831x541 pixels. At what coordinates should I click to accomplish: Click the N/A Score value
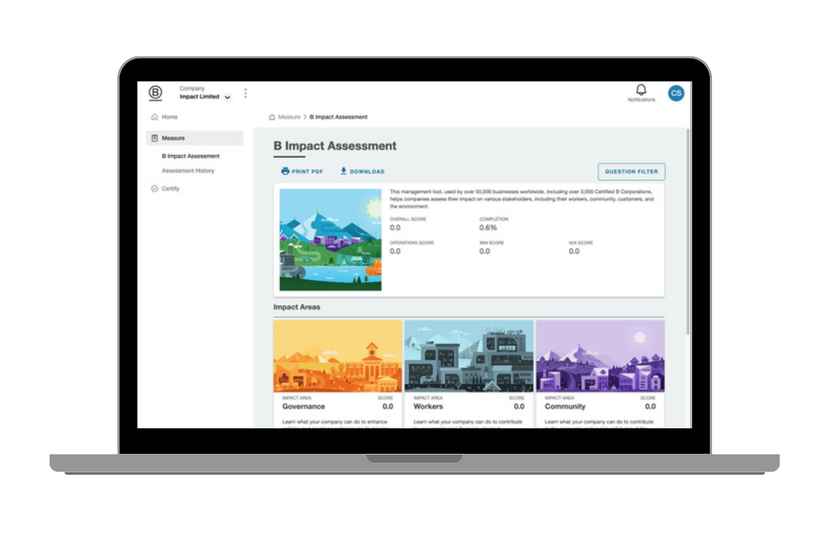pos(574,251)
